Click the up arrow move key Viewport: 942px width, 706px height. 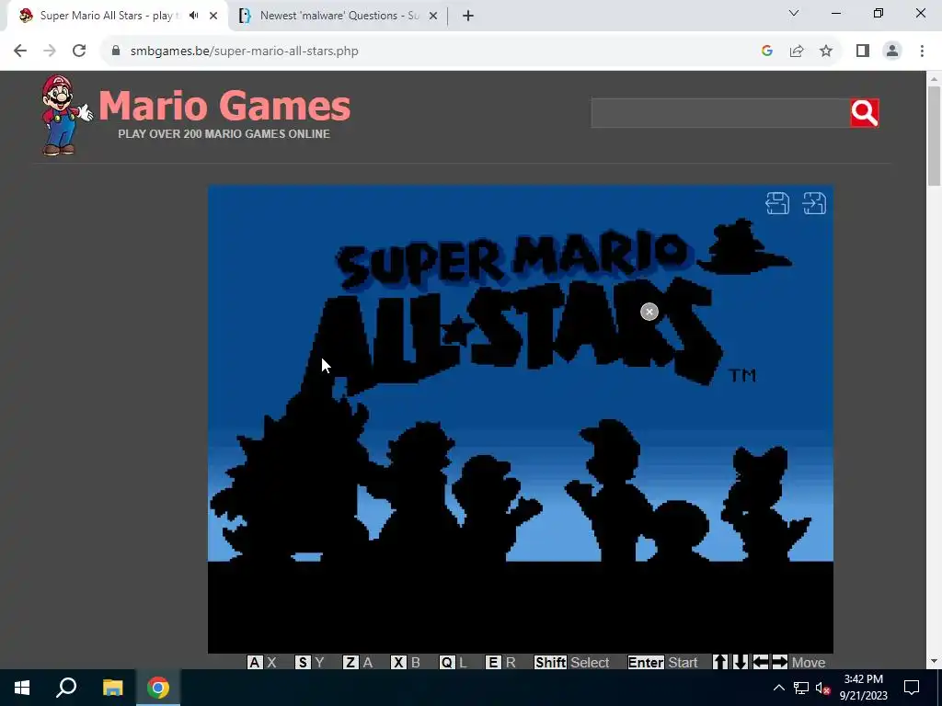[720, 662]
